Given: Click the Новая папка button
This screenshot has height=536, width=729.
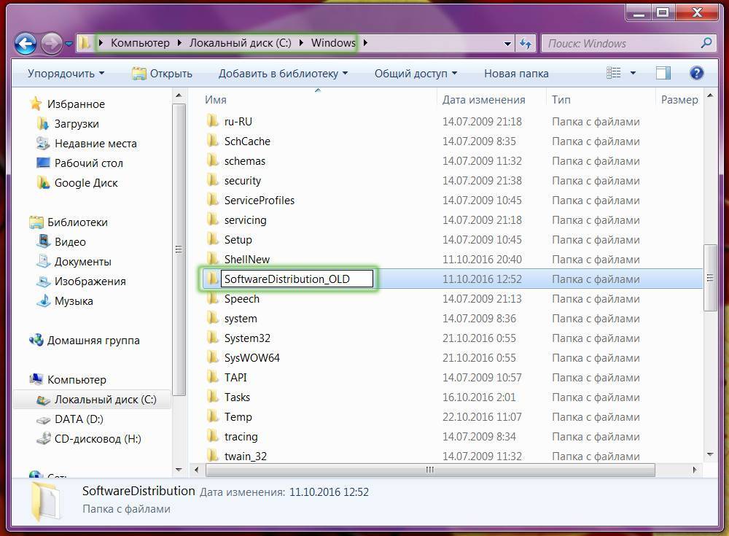Looking at the screenshot, I should click(x=516, y=74).
